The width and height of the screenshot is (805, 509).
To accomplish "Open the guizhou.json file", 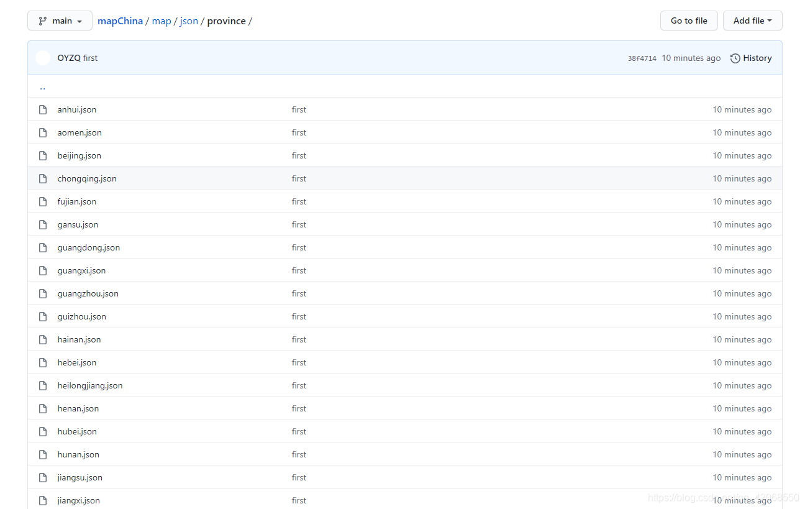I will tap(82, 316).
